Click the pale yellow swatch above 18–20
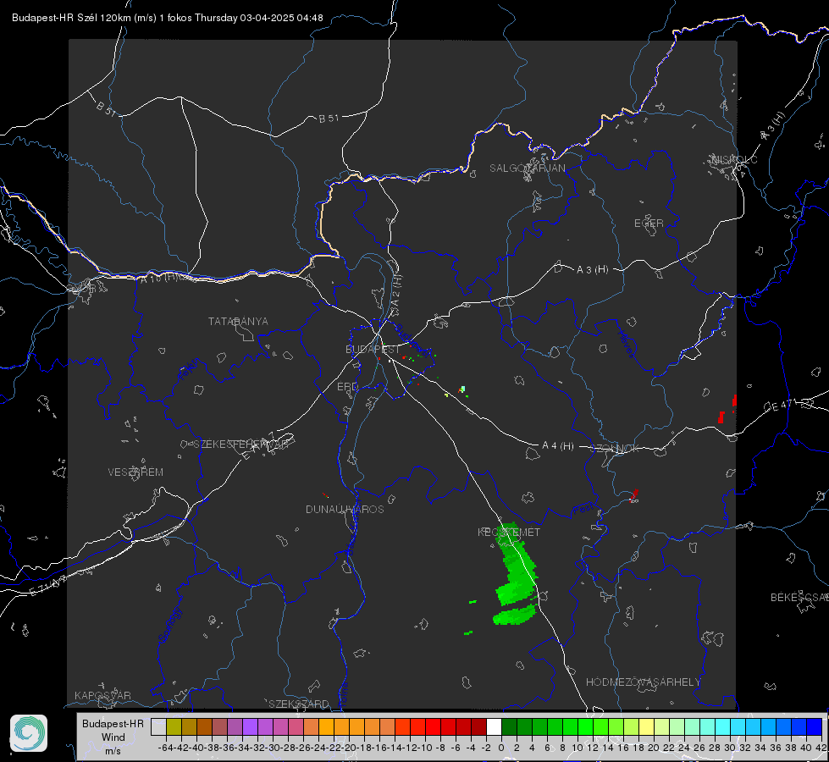829x762 pixels. click(x=647, y=726)
